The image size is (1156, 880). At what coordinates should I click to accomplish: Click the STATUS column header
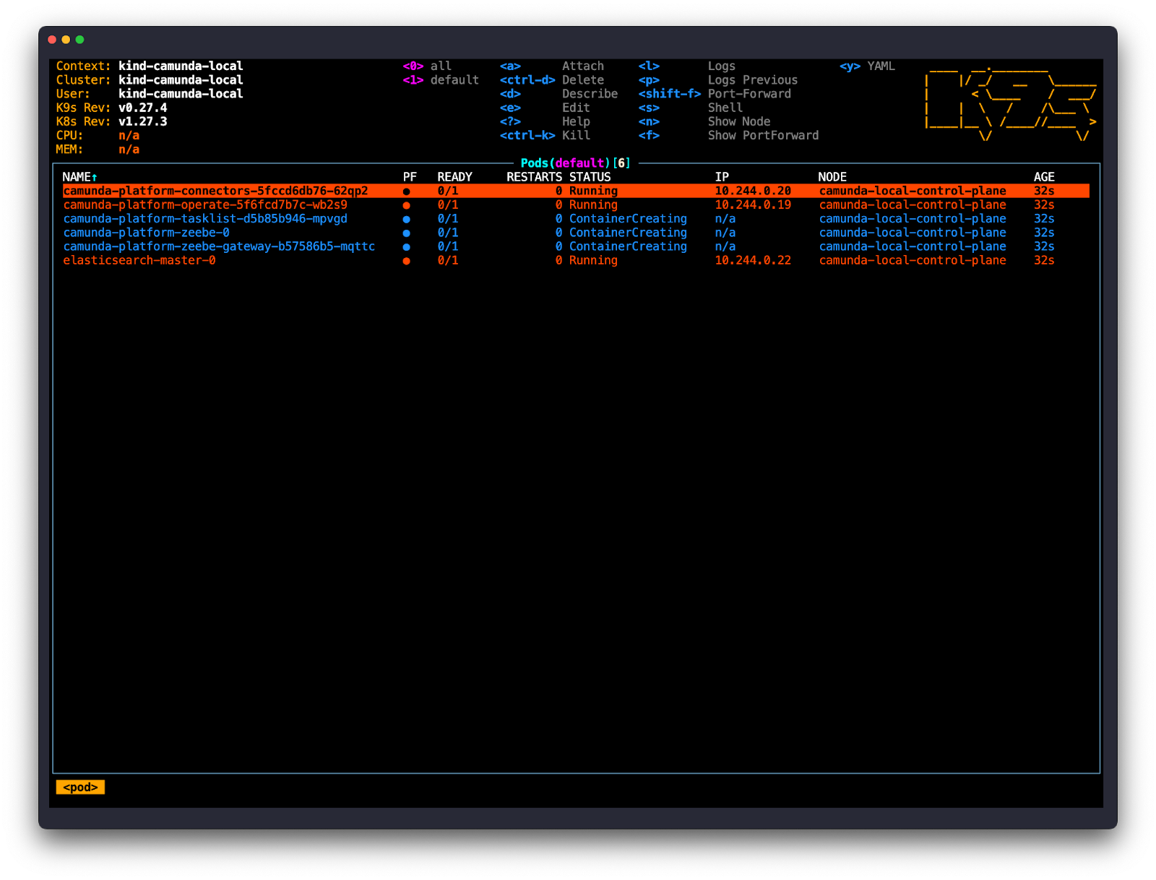590,177
